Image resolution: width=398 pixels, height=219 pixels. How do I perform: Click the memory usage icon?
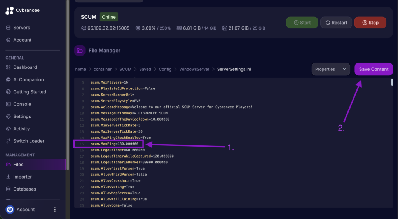(x=179, y=28)
